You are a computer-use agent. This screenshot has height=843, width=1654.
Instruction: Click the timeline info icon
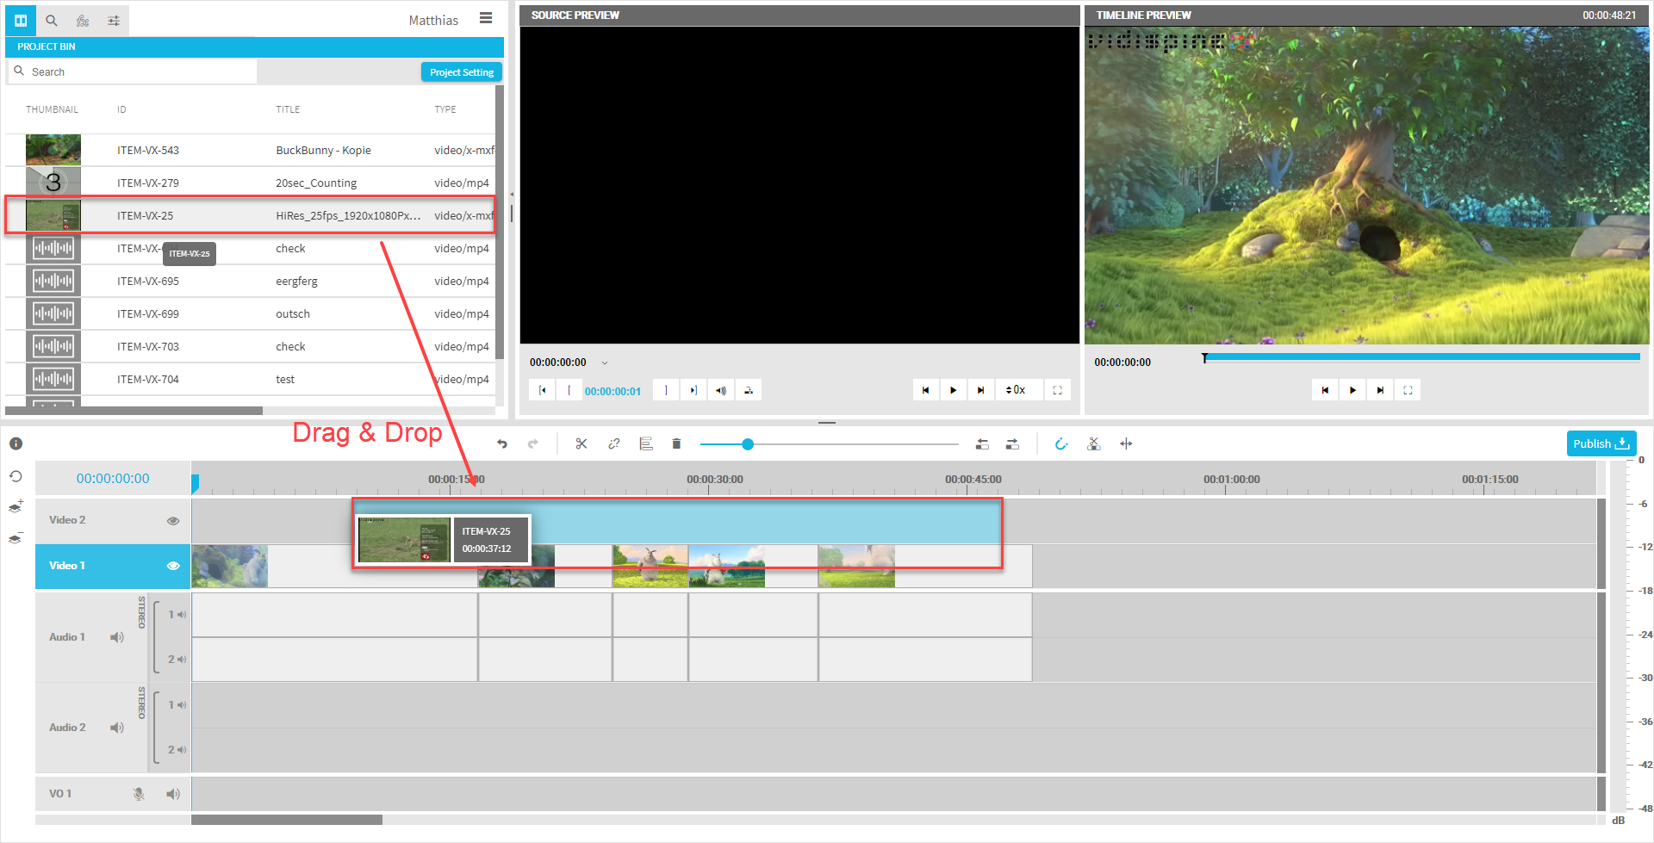[16, 444]
